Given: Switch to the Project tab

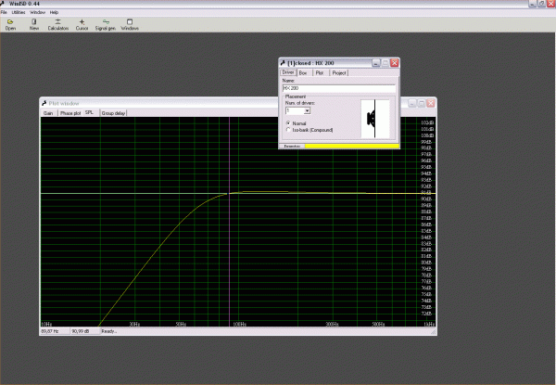Looking at the screenshot, I should click(339, 71).
